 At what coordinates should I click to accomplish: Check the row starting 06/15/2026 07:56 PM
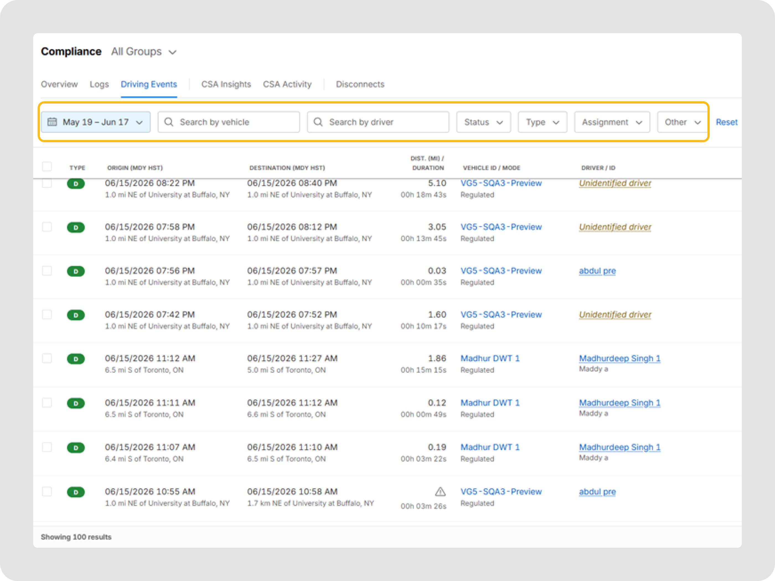click(x=47, y=271)
